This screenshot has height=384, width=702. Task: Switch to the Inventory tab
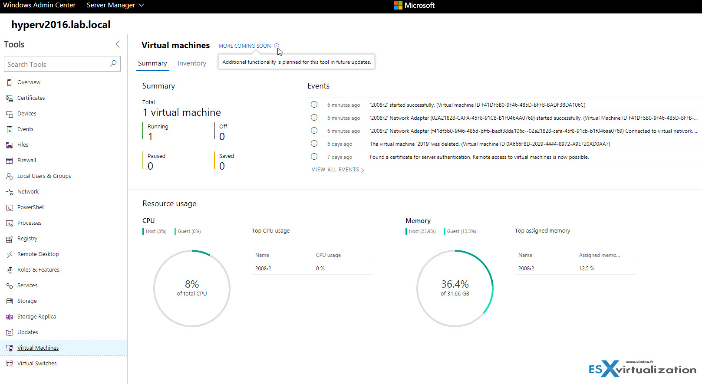click(192, 63)
